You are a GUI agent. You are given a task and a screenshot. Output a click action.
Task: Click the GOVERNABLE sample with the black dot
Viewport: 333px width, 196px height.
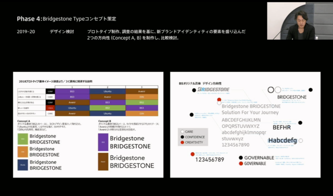(x=259, y=158)
